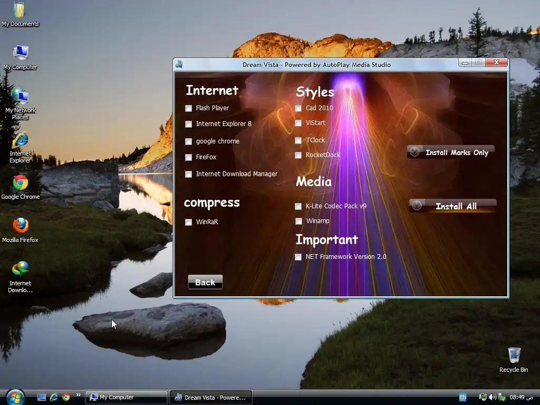This screenshot has width=540, height=405.
Task: Click the EN language bar indicator
Action: 462,397
